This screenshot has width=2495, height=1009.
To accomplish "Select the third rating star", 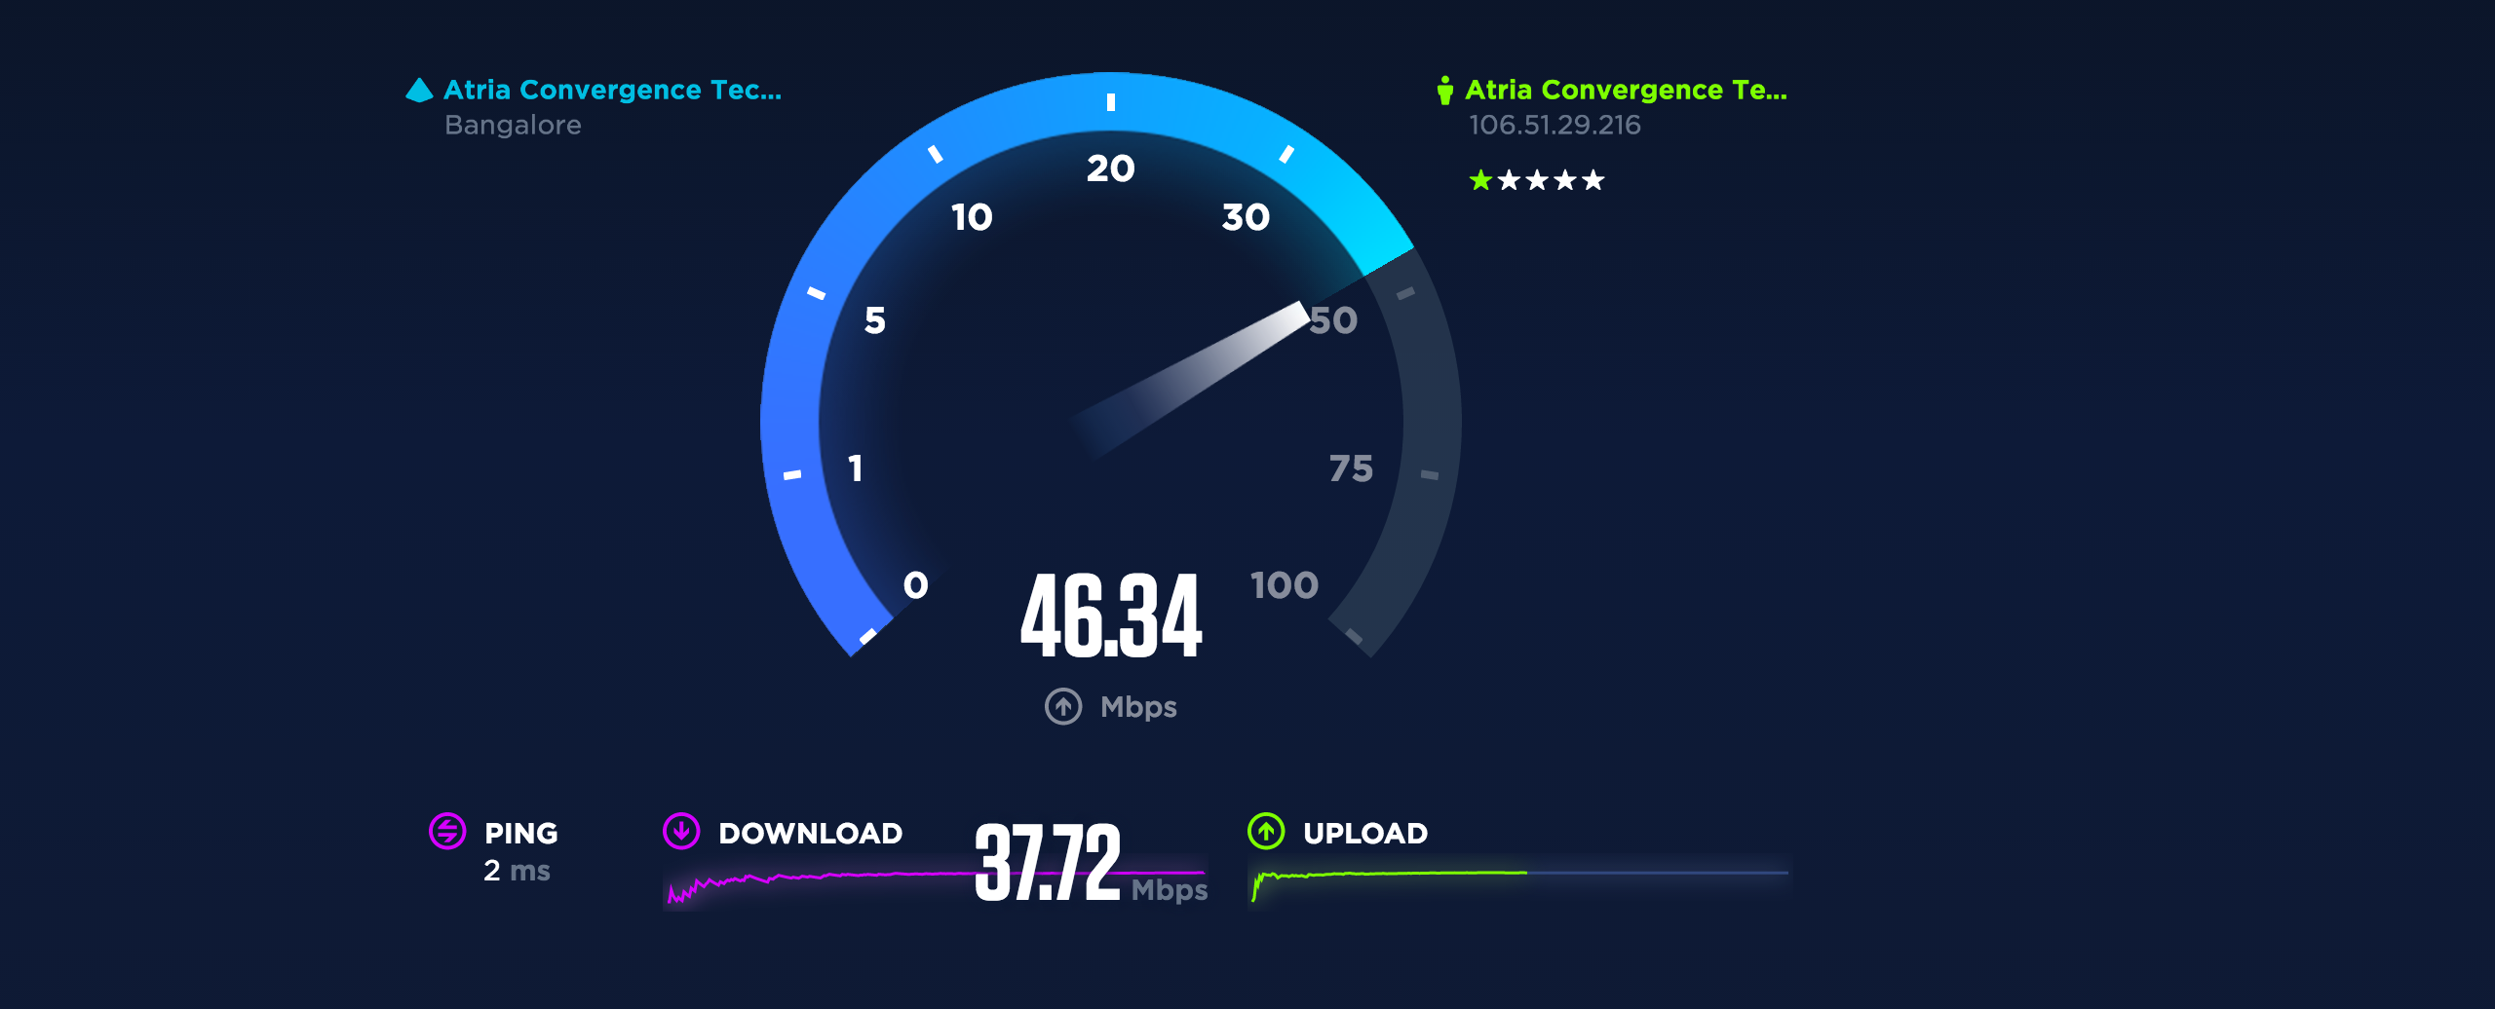I will (1537, 180).
